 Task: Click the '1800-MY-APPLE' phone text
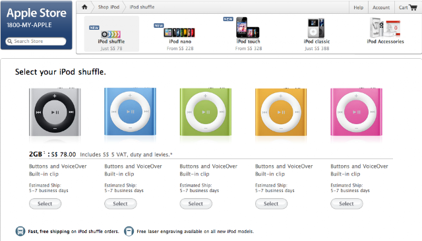pos(29,25)
